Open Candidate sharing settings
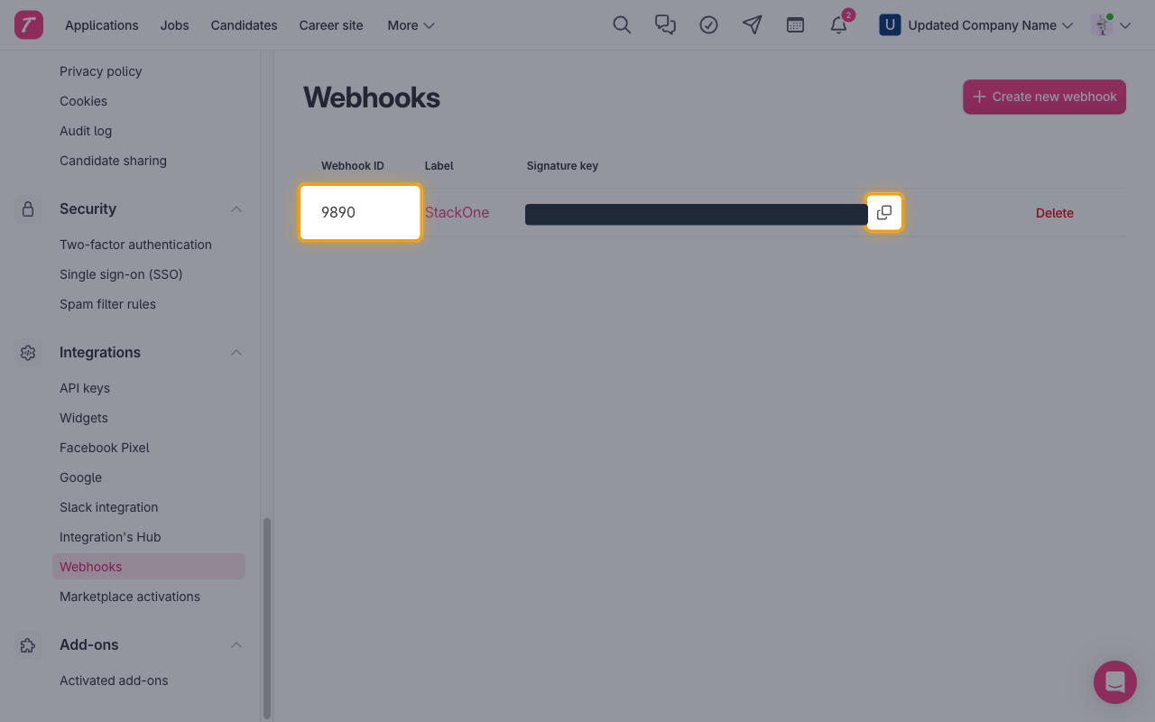Image resolution: width=1155 pixels, height=722 pixels. (113, 161)
